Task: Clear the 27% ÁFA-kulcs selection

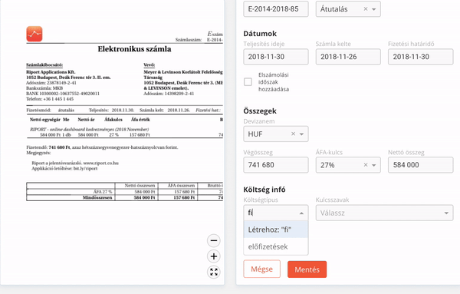Action: coord(366,165)
